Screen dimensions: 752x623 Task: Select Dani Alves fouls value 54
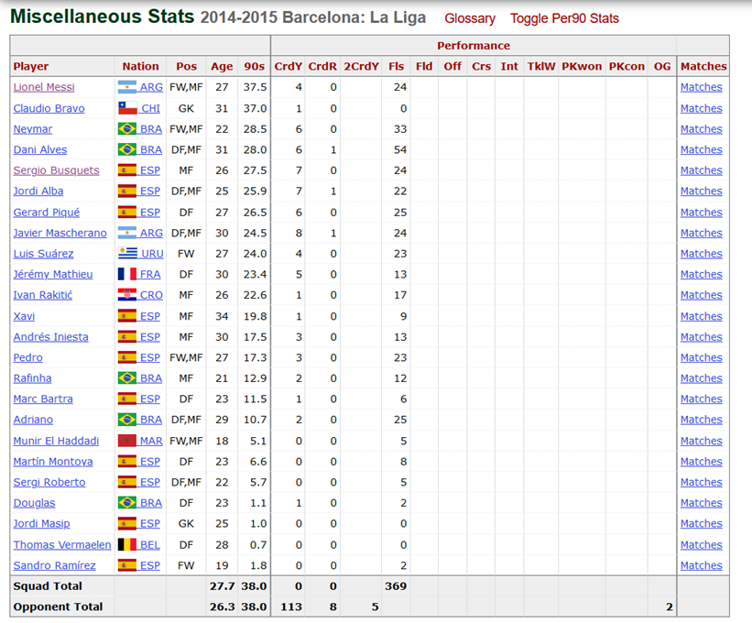click(400, 149)
